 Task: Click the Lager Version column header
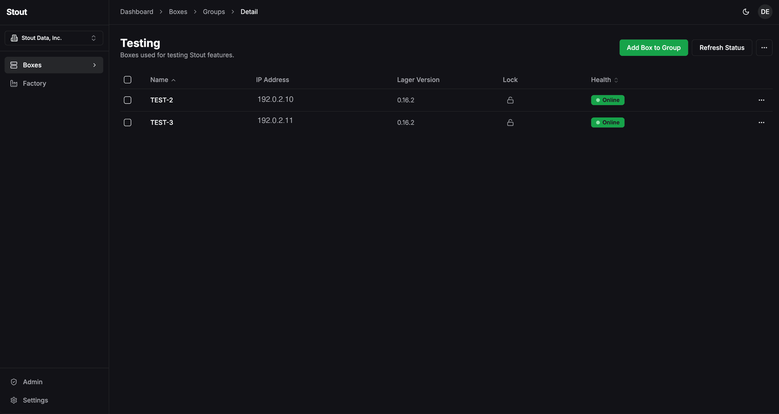(x=418, y=80)
